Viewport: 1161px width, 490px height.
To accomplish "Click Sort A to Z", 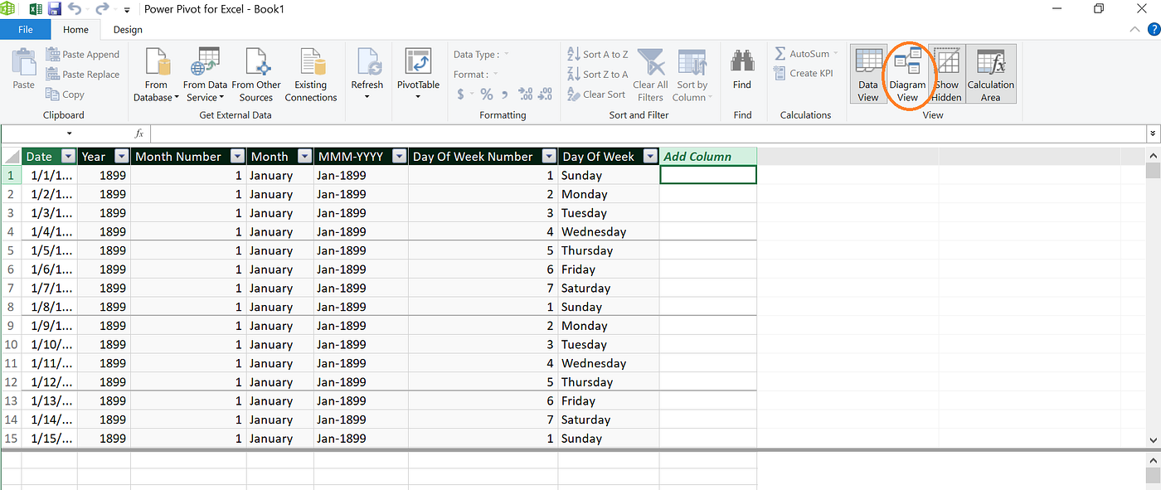I will [597, 53].
